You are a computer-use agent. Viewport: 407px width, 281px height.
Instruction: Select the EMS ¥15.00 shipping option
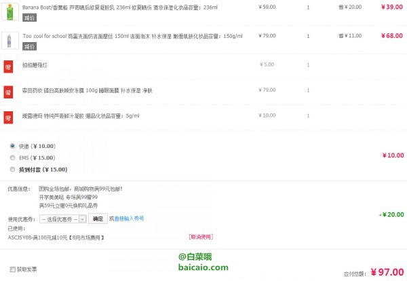12,157
